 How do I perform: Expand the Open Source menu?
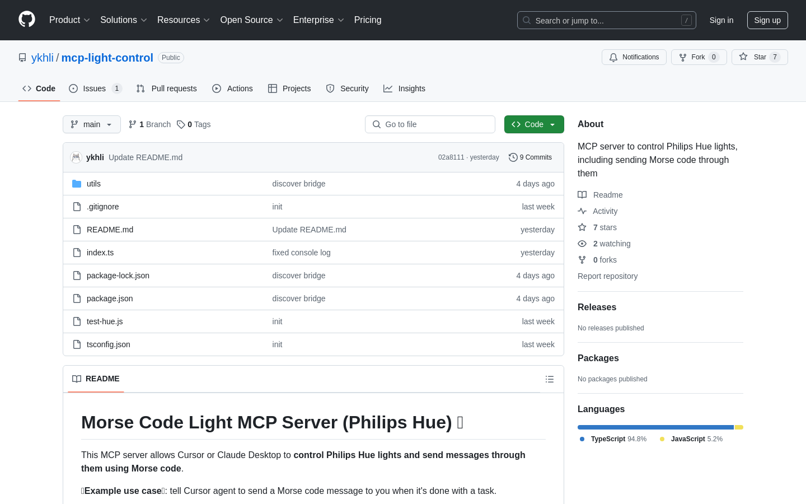pos(252,20)
